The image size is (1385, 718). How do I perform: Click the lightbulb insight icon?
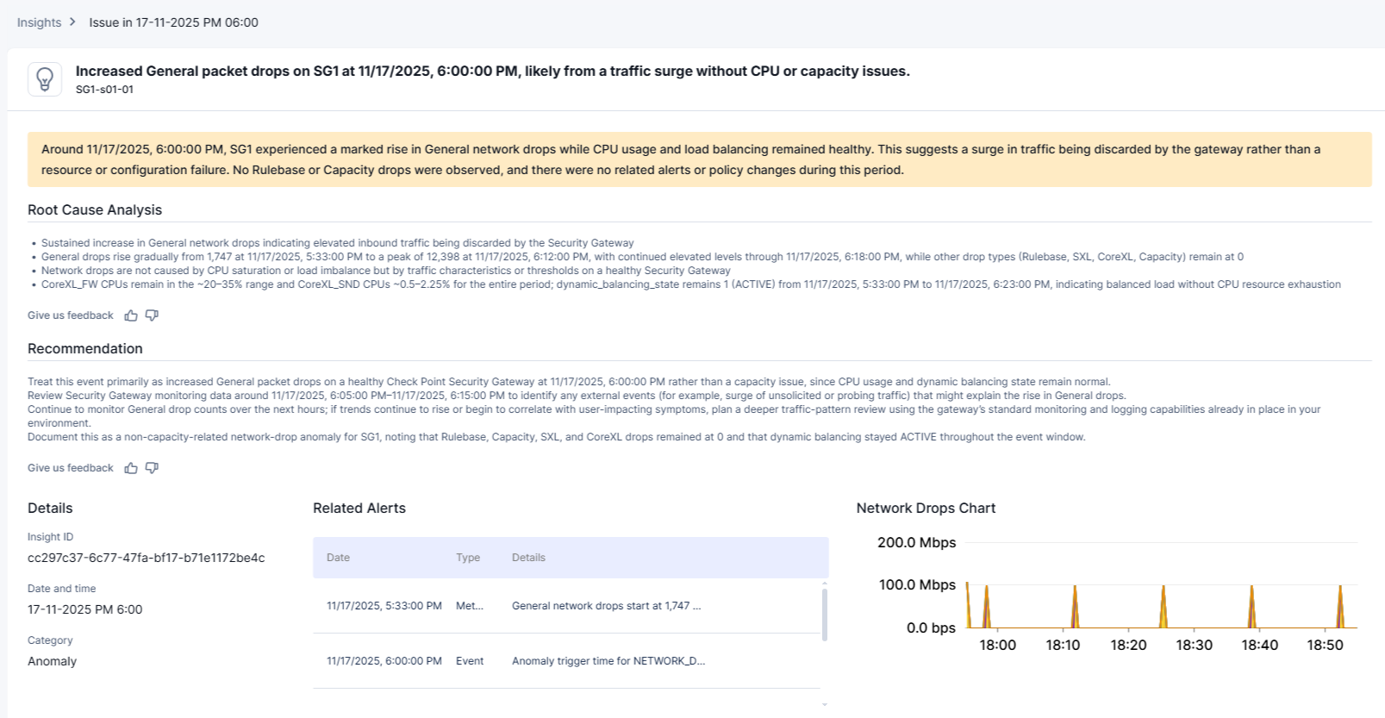(x=45, y=79)
